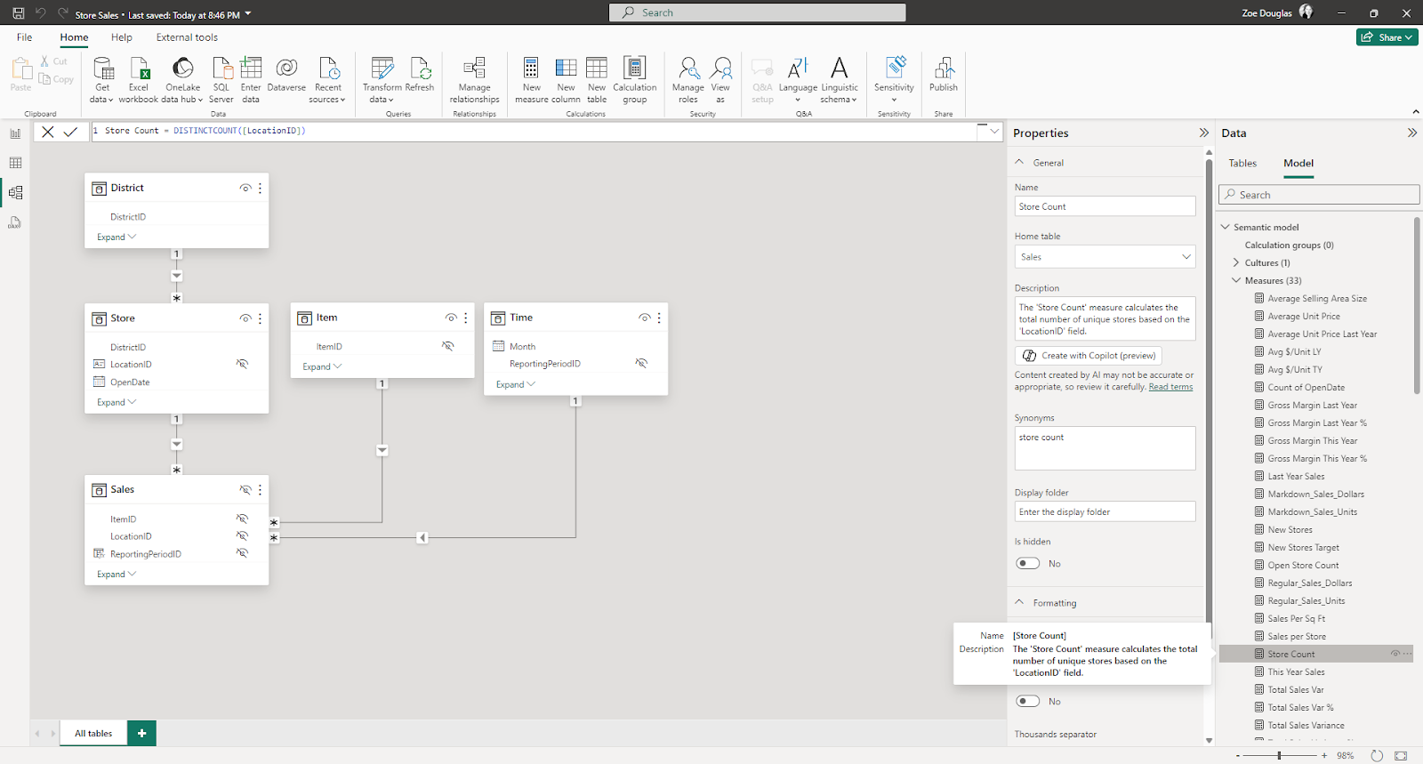Collapse the General properties section
This screenshot has height=764, width=1423.
pos(1019,162)
